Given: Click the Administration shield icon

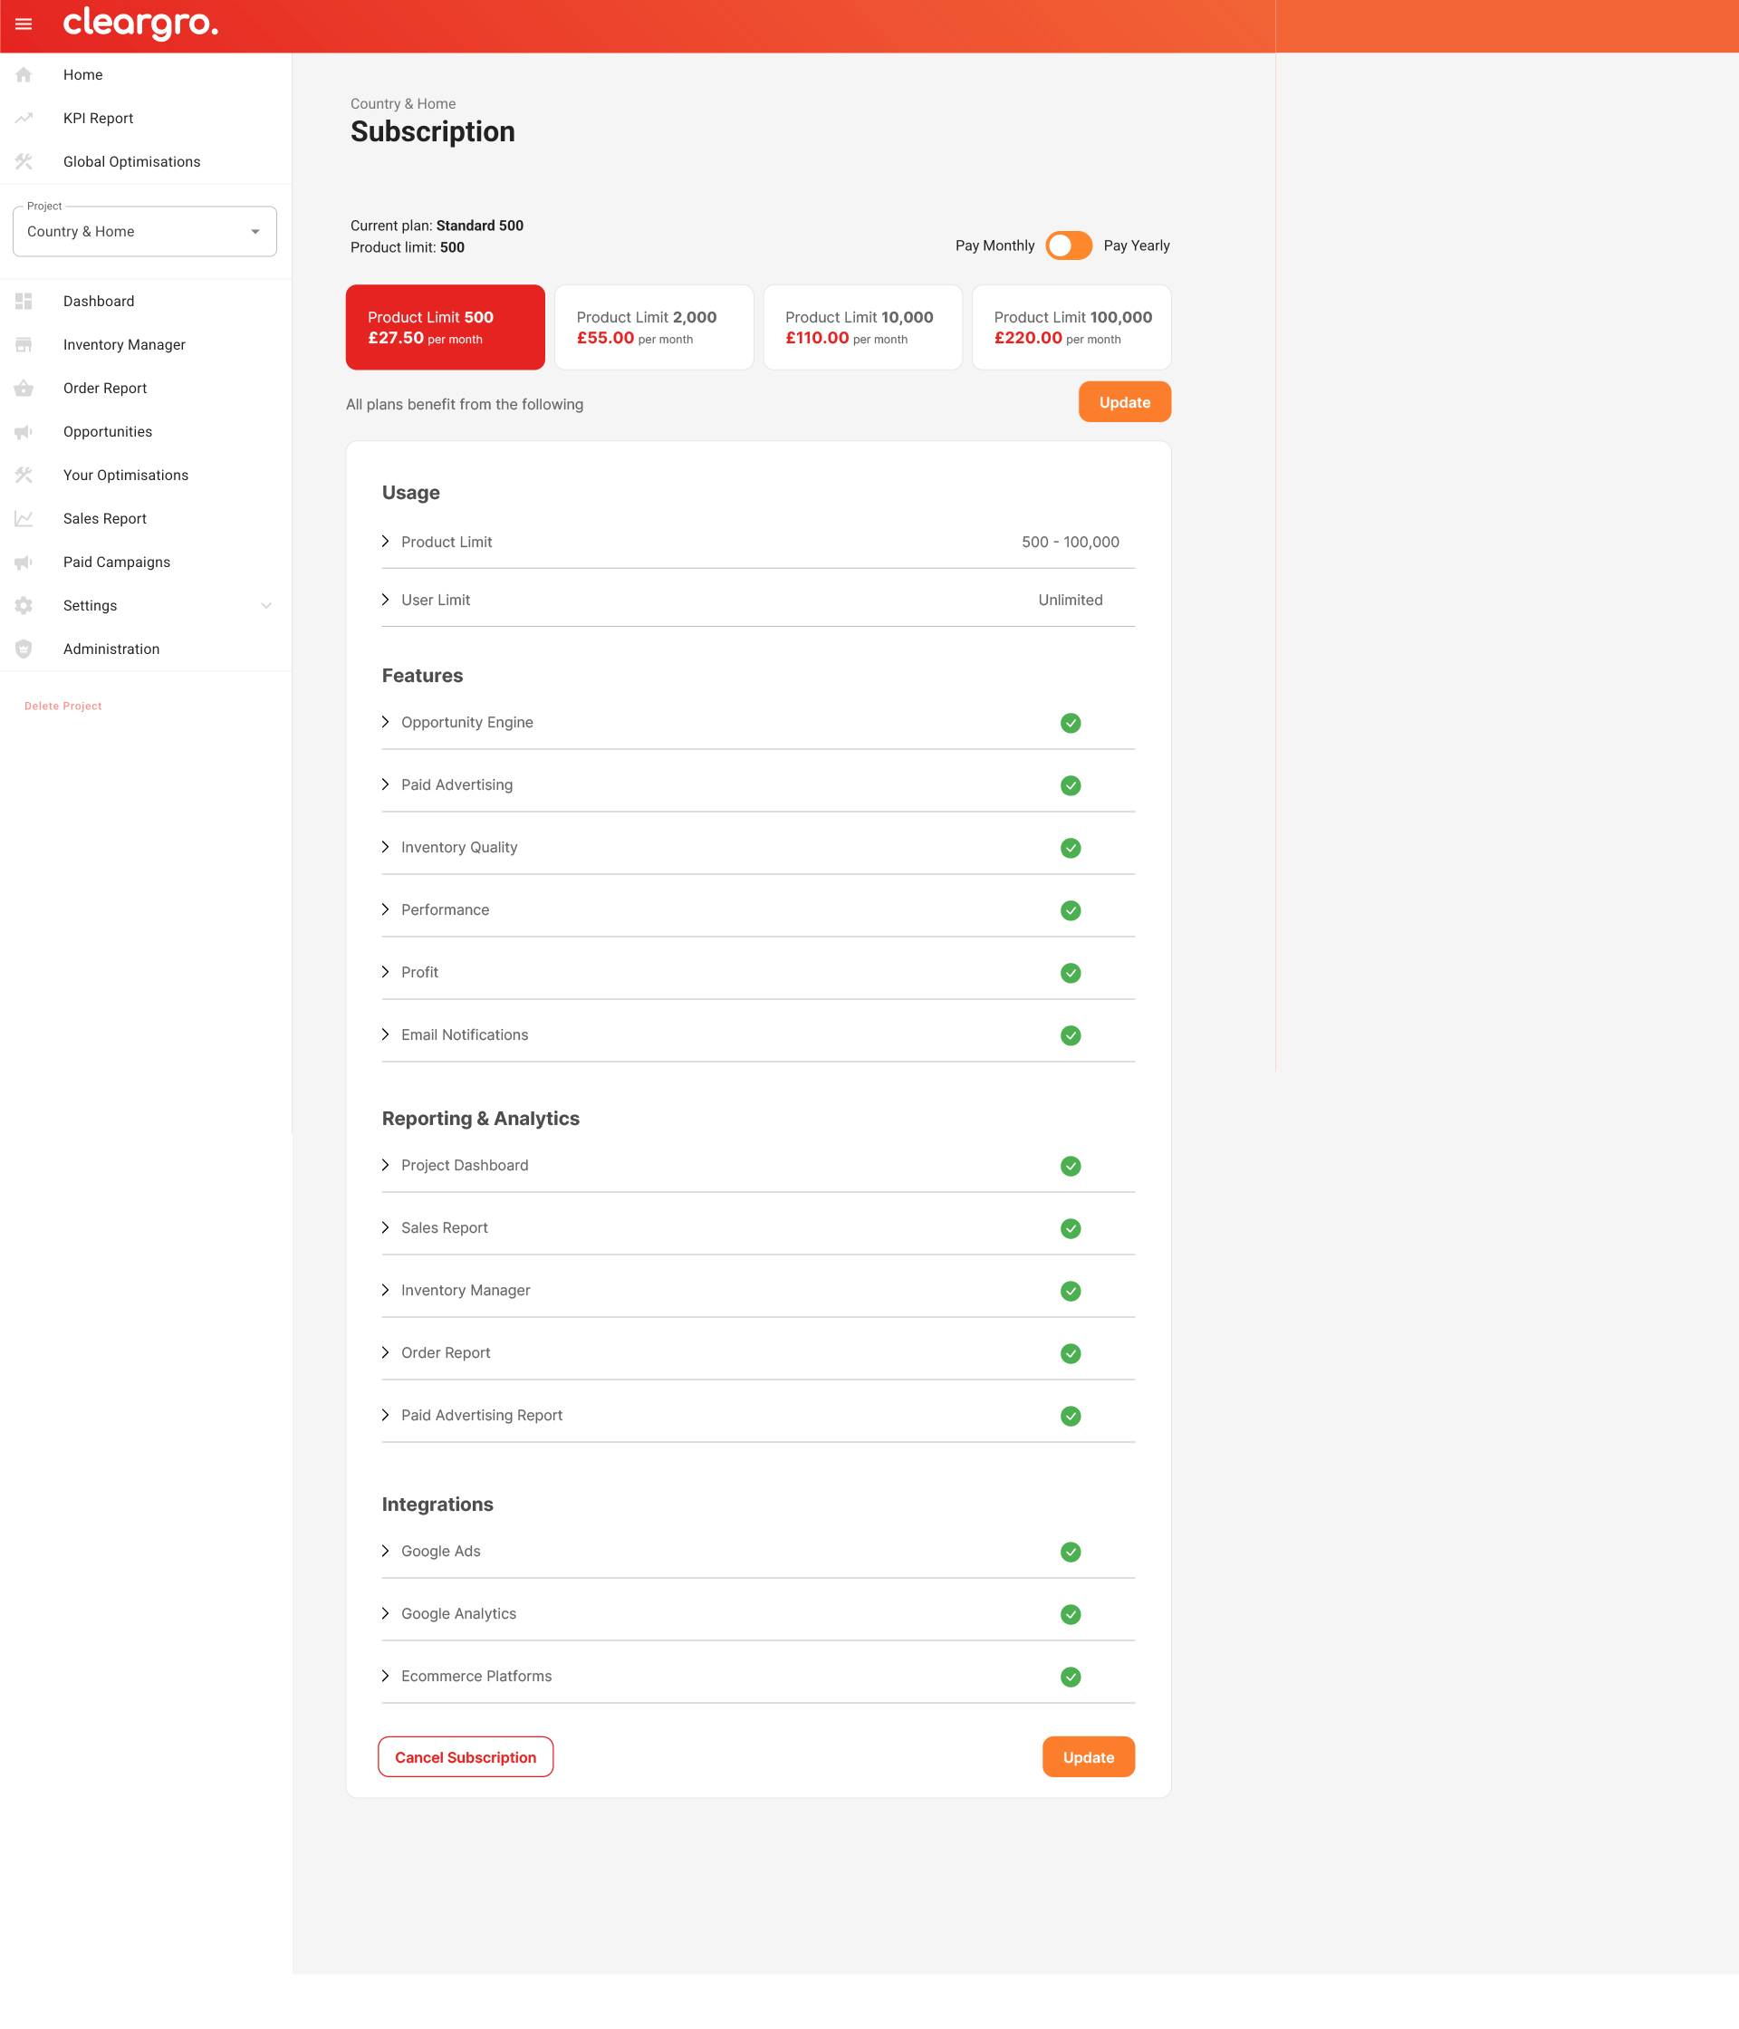Looking at the screenshot, I should tap(24, 649).
